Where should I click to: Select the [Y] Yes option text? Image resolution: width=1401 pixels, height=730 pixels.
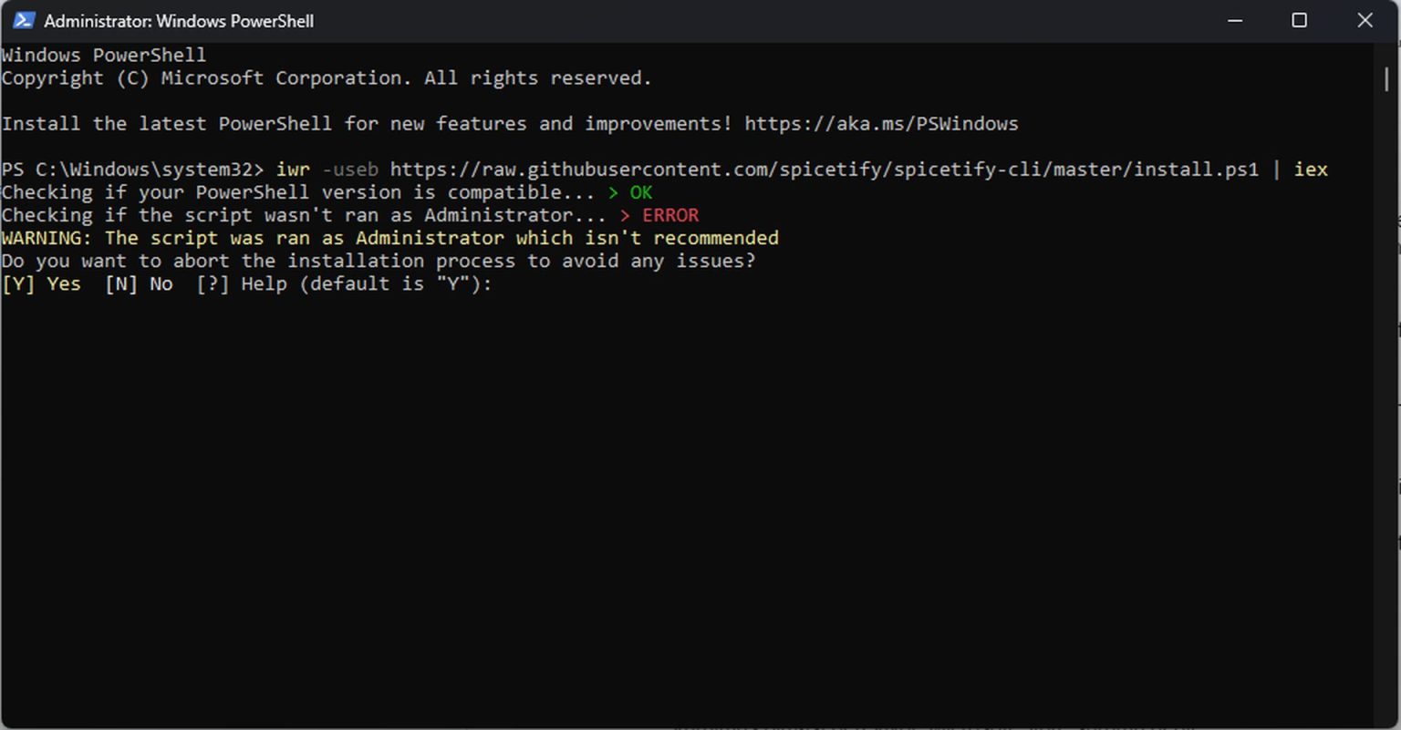(41, 283)
